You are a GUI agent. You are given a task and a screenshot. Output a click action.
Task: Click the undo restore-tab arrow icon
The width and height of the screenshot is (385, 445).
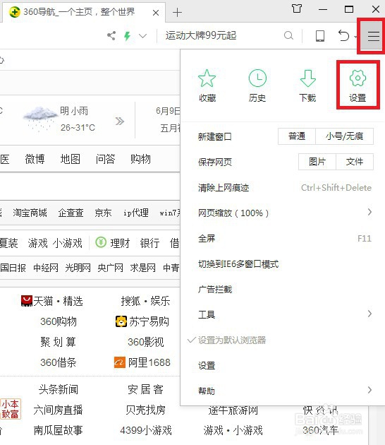tap(343, 36)
